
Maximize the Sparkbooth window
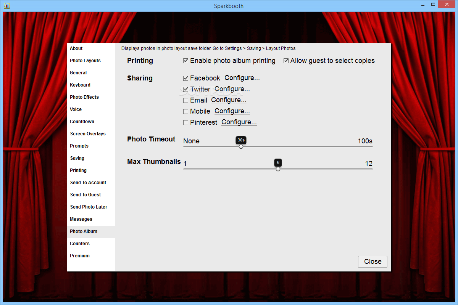tap(433, 5)
